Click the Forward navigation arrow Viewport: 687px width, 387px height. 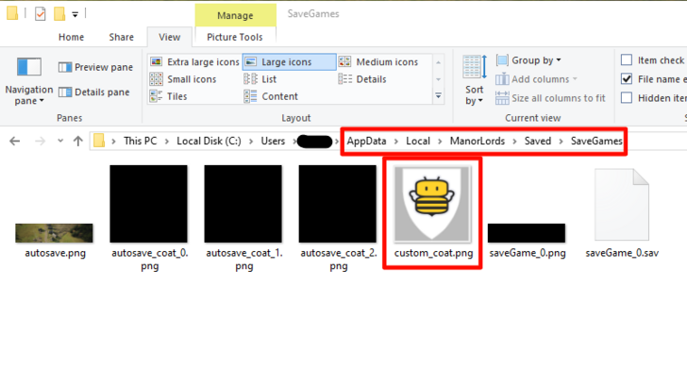click(40, 142)
